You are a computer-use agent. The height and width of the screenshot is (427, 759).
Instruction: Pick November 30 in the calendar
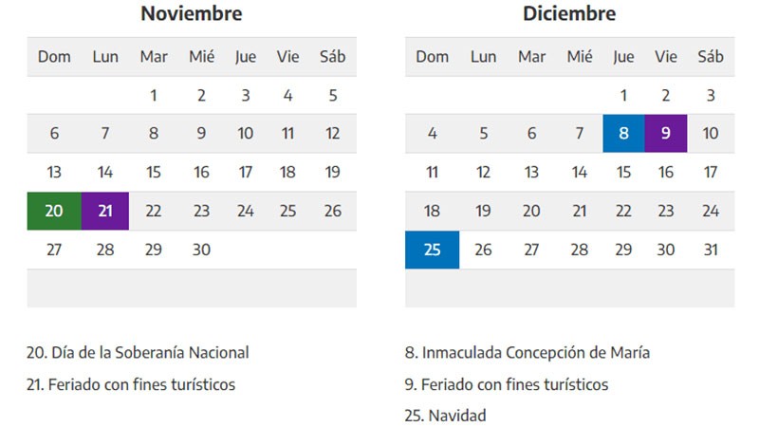point(201,250)
